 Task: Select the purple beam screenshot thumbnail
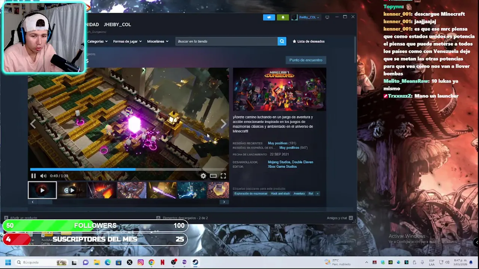pyautogui.click(x=162, y=190)
